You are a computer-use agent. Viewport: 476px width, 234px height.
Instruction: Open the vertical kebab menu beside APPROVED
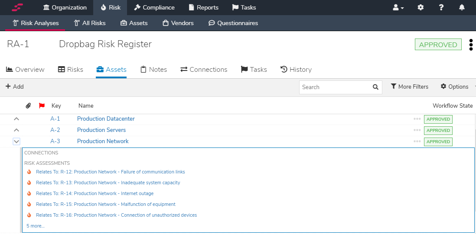coord(471,45)
